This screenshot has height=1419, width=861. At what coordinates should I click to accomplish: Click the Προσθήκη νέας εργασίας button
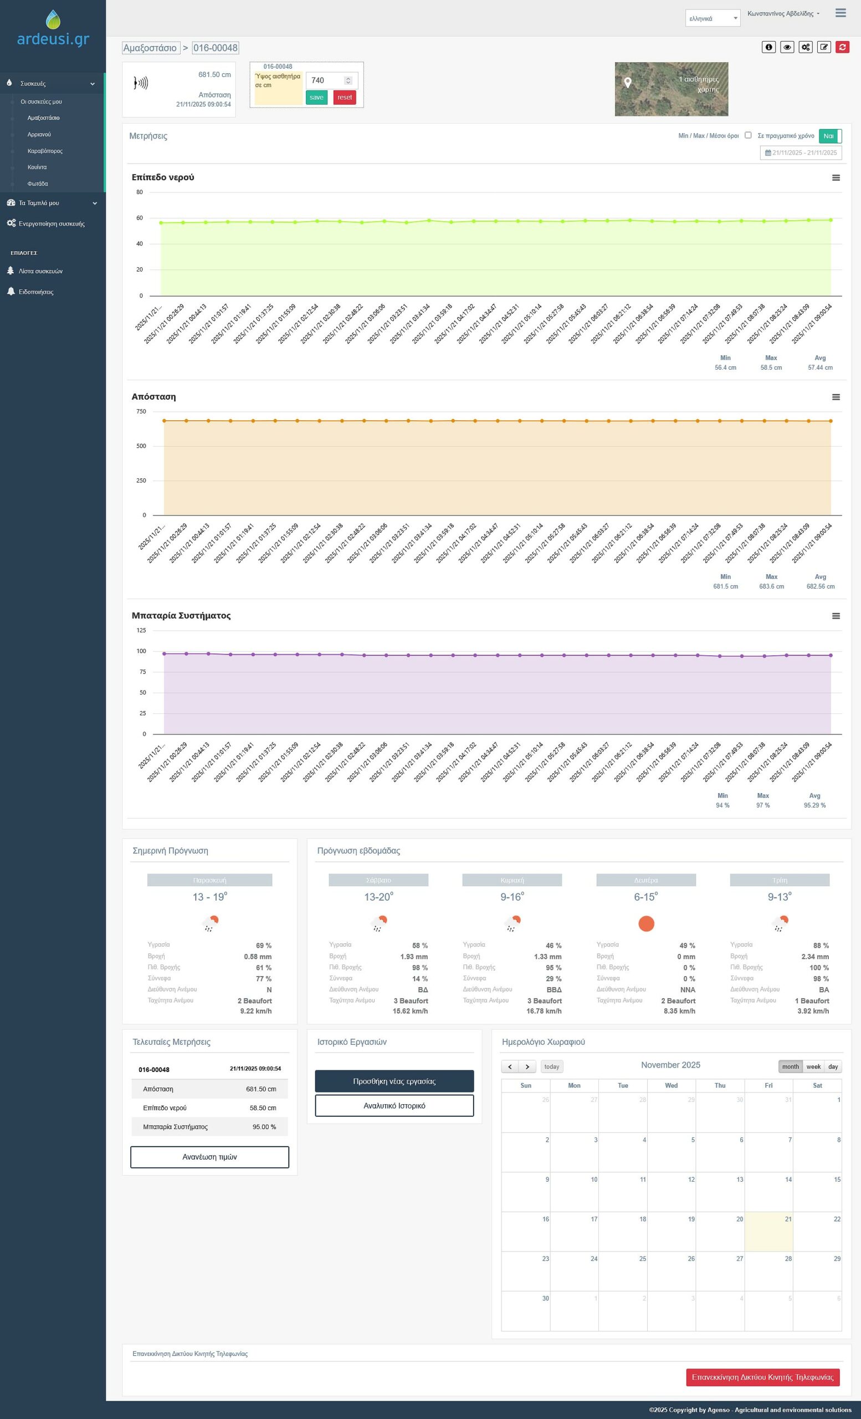click(394, 1081)
